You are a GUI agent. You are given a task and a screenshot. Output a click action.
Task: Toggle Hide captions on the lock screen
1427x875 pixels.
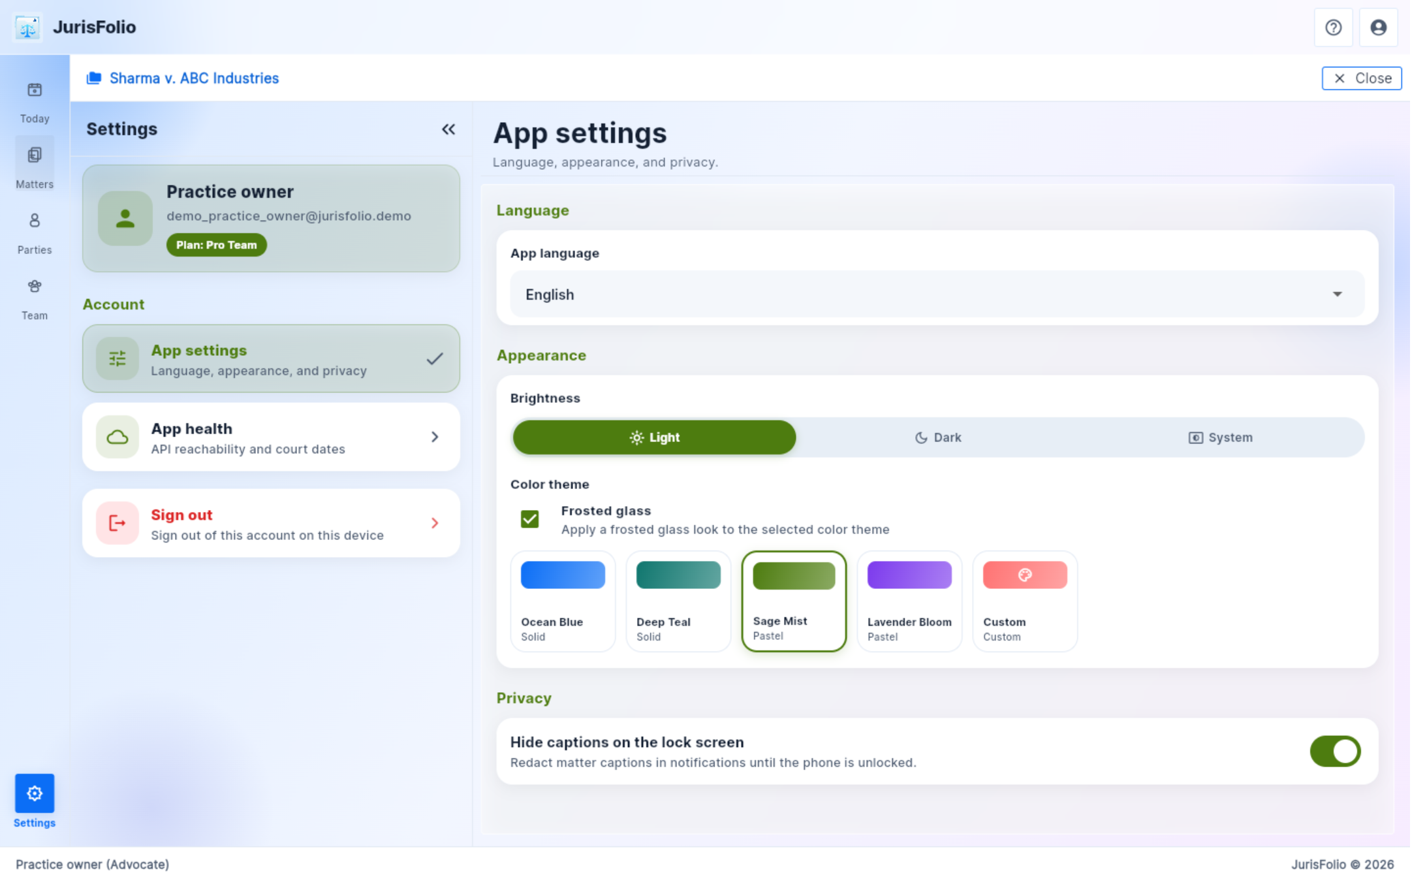click(x=1335, y=751)
